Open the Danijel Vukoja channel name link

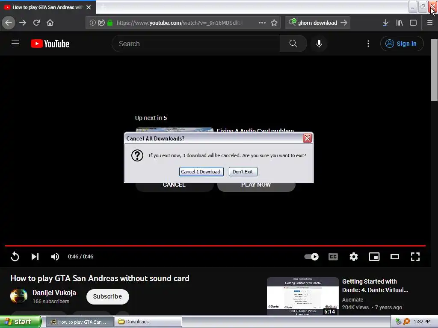click(54, 293)
